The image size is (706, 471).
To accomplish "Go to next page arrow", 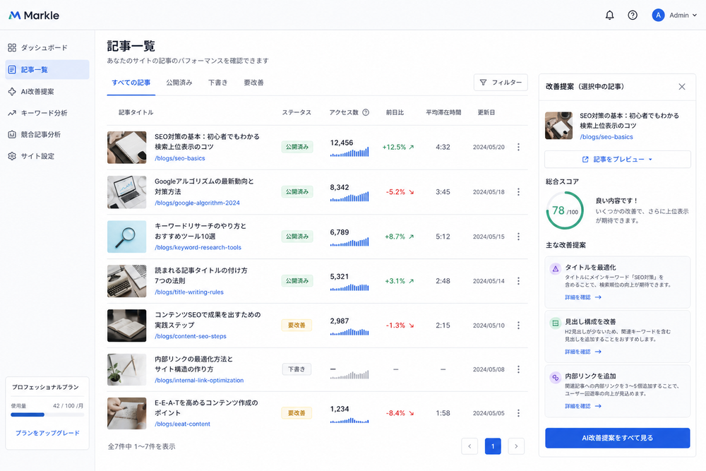I will pos(516,446).
